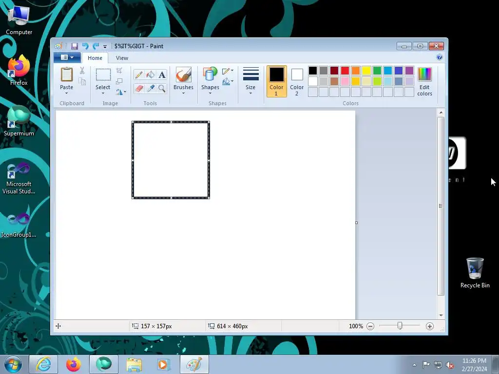499x374 pixels.
Task: Click the Select rectangular selection icon
Action: click(103, 75)
